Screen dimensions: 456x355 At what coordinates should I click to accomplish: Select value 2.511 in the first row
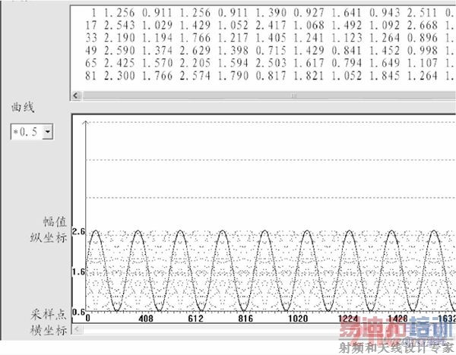click(x=423, y=13)
